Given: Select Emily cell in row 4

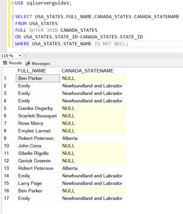Looking at the screenshot, I should click(x=38, y=101).
